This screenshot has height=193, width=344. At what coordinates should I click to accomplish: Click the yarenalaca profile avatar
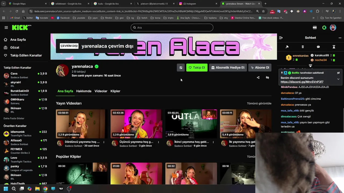point(62,70)
